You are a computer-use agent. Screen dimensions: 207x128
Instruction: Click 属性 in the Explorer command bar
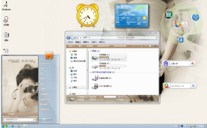pyautogui.click(x=80, y=46)
